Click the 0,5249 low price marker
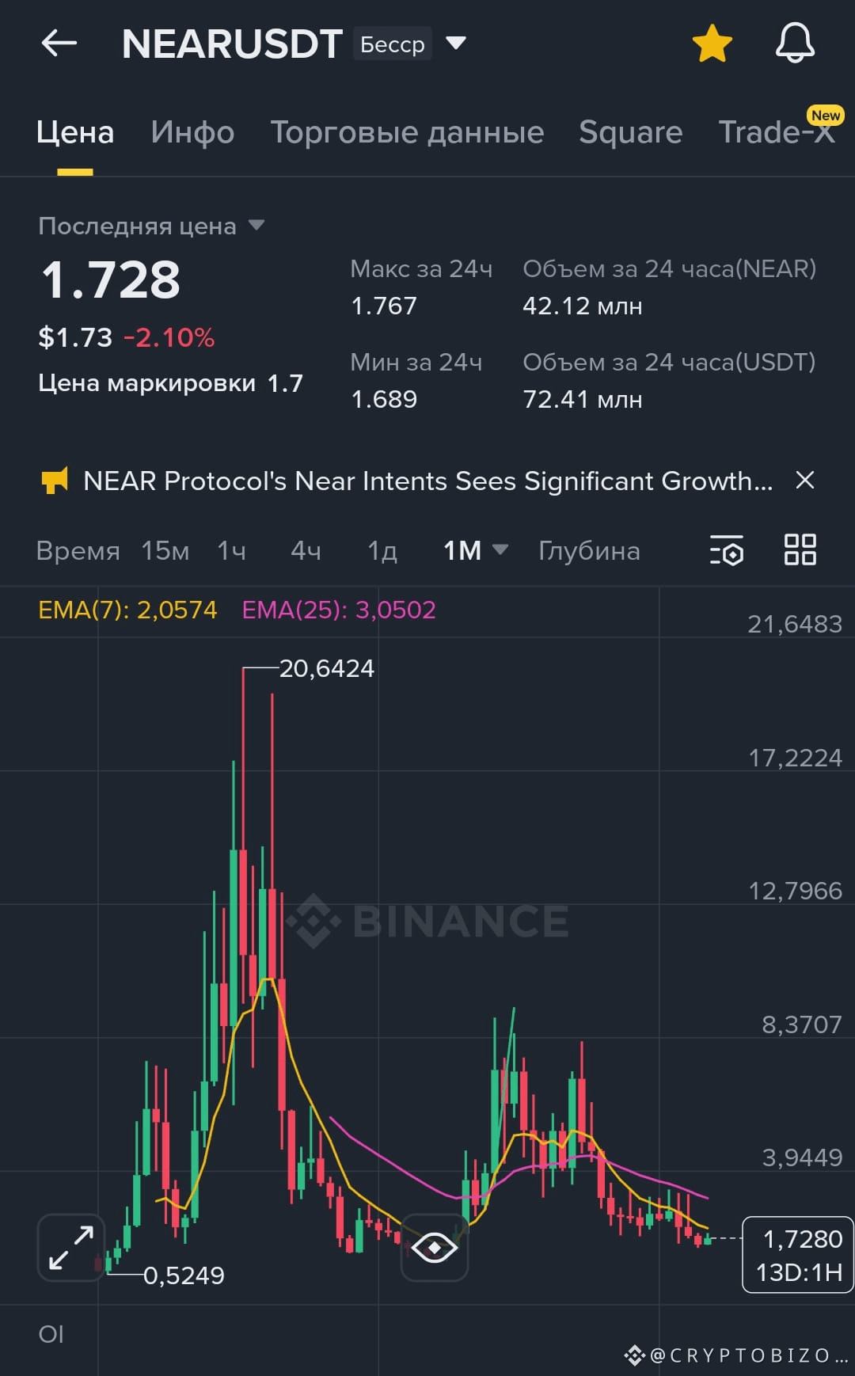This screenshot has width=855, height=1376. [x=184, y=1275]
